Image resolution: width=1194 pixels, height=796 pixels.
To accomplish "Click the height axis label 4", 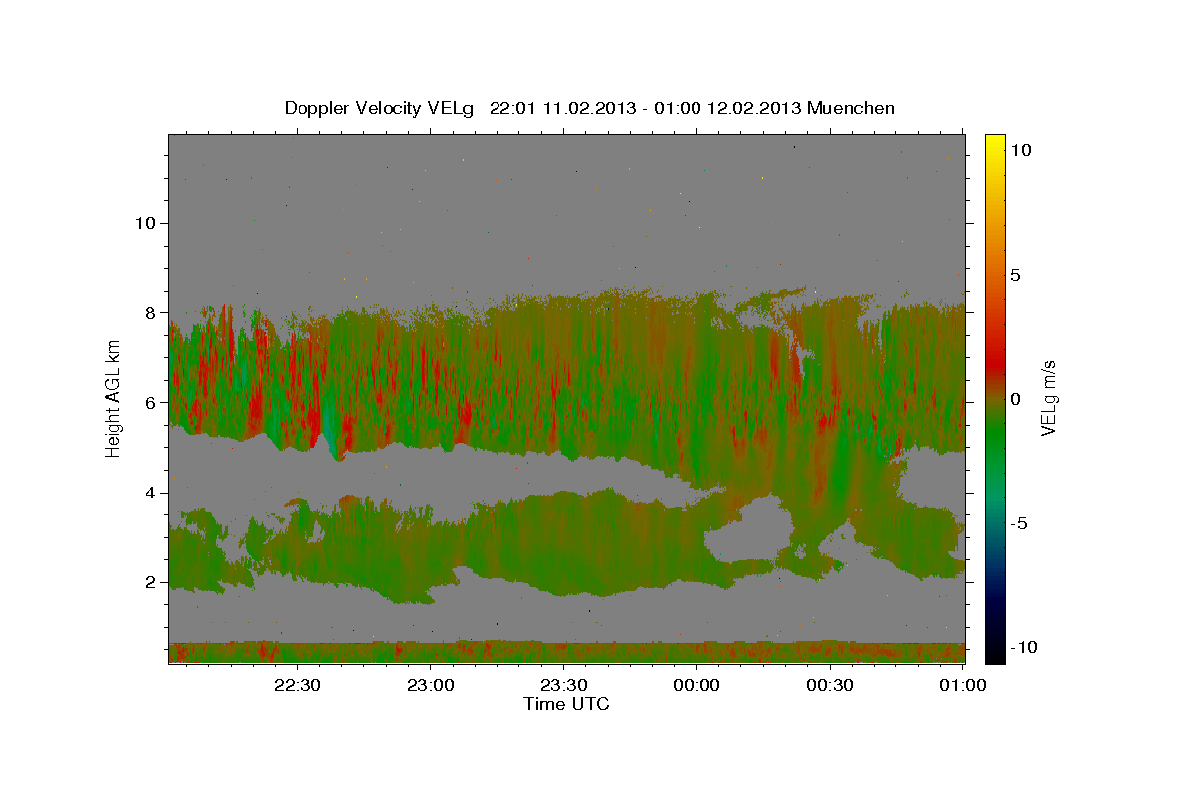I will [x=151, y=493].
